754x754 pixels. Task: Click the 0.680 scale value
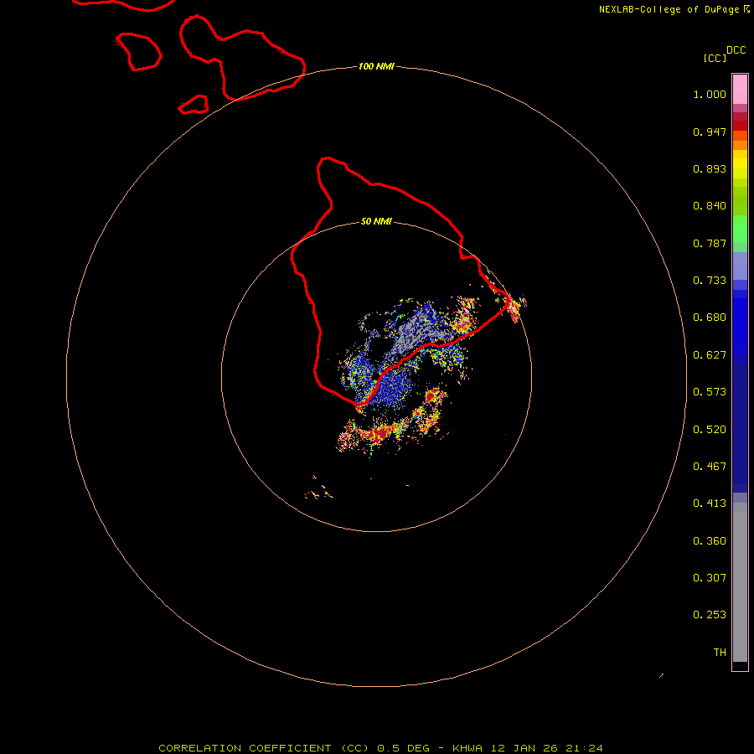[710, 318]
